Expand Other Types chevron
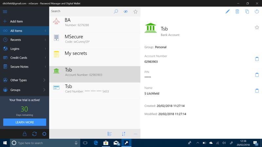 [44, 80]
